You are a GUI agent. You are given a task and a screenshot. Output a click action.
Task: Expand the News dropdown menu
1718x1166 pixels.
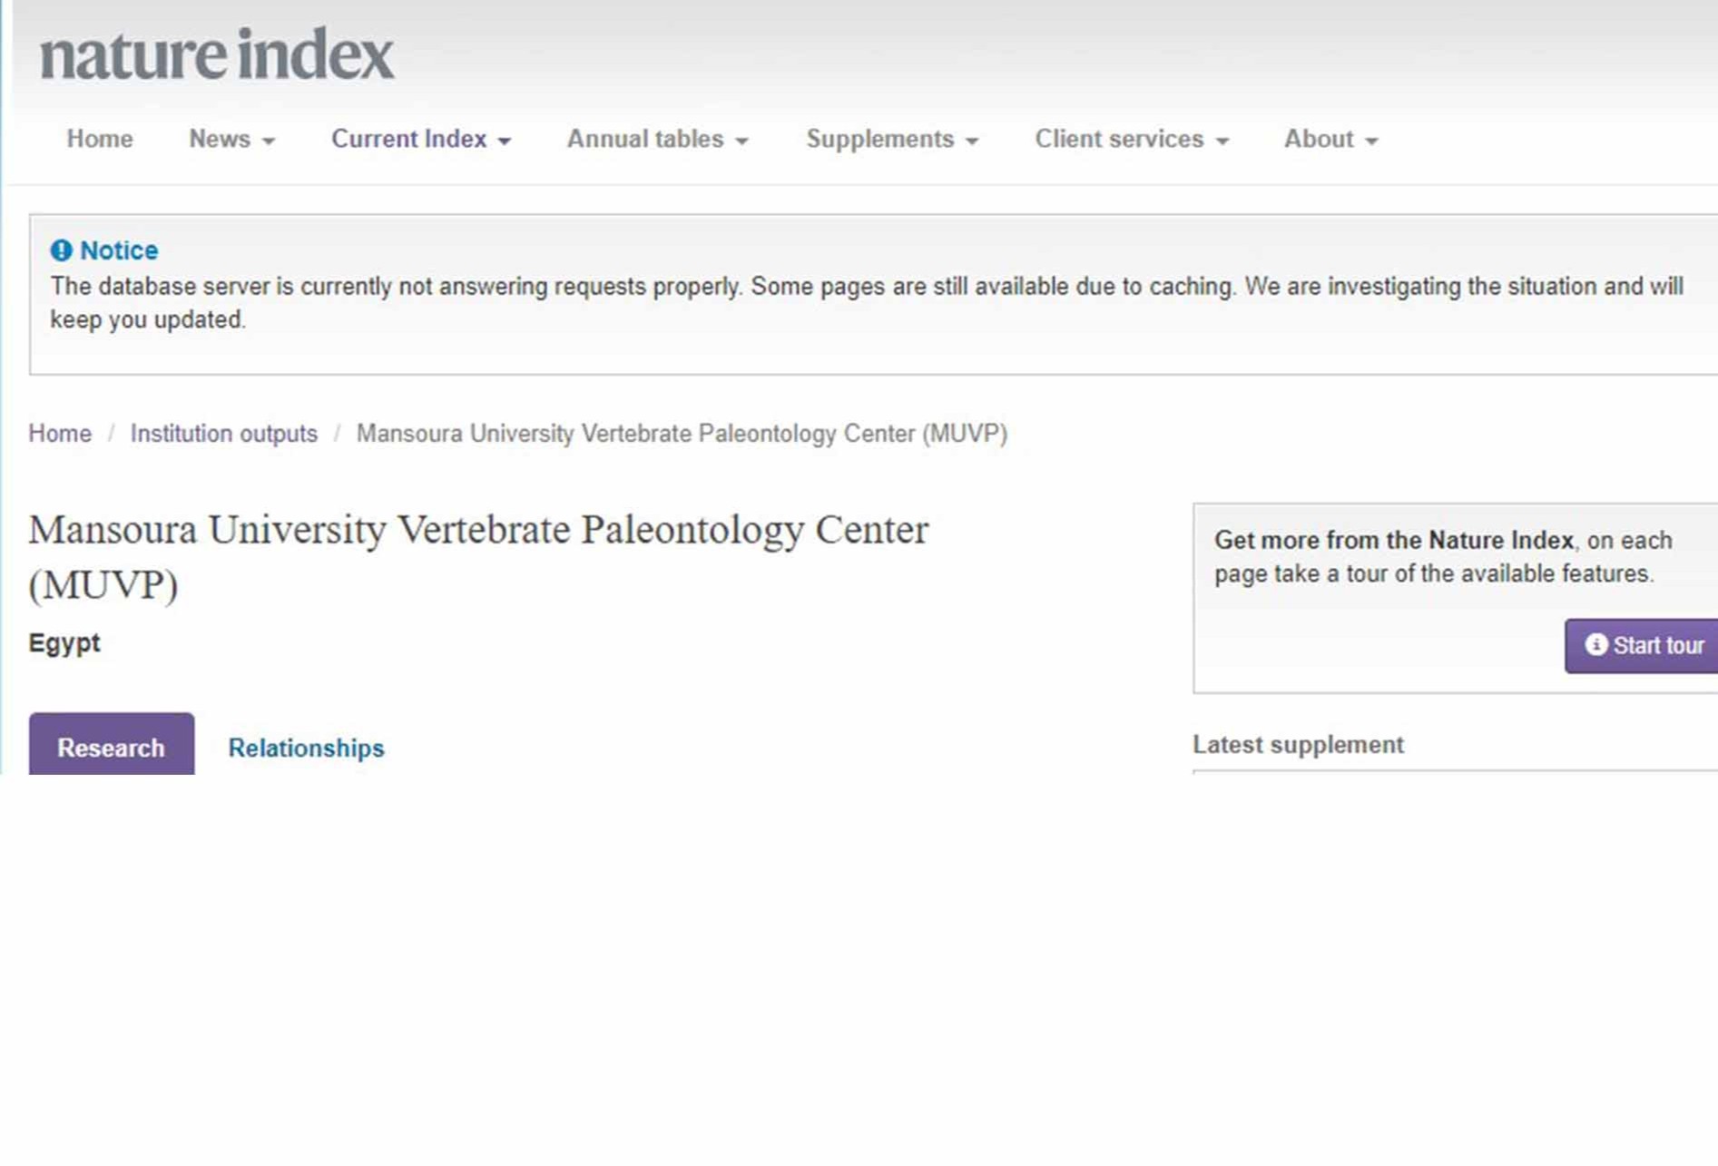click(x=231, y=139)
